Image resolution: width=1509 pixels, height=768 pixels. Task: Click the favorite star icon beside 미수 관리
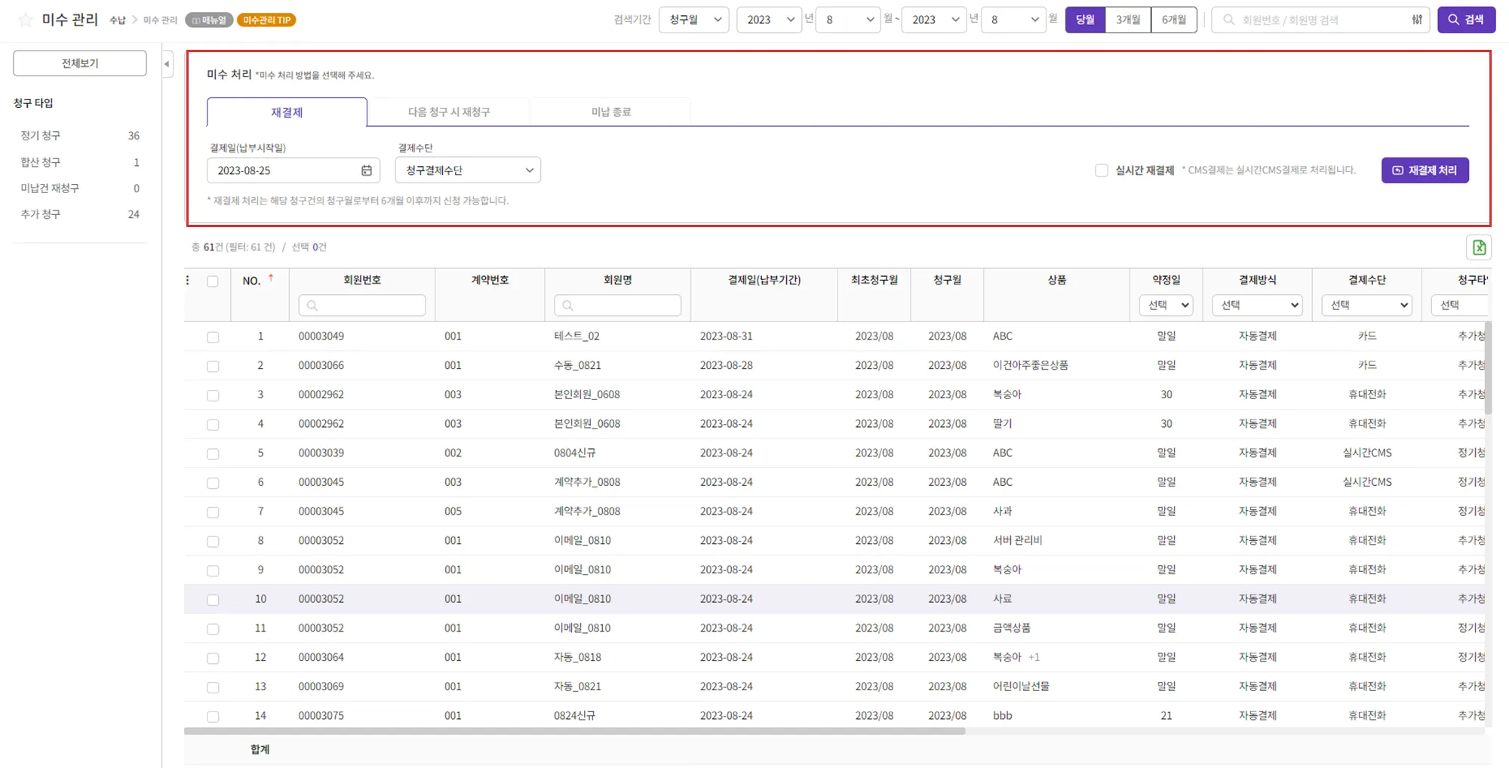tap(25, 20)
